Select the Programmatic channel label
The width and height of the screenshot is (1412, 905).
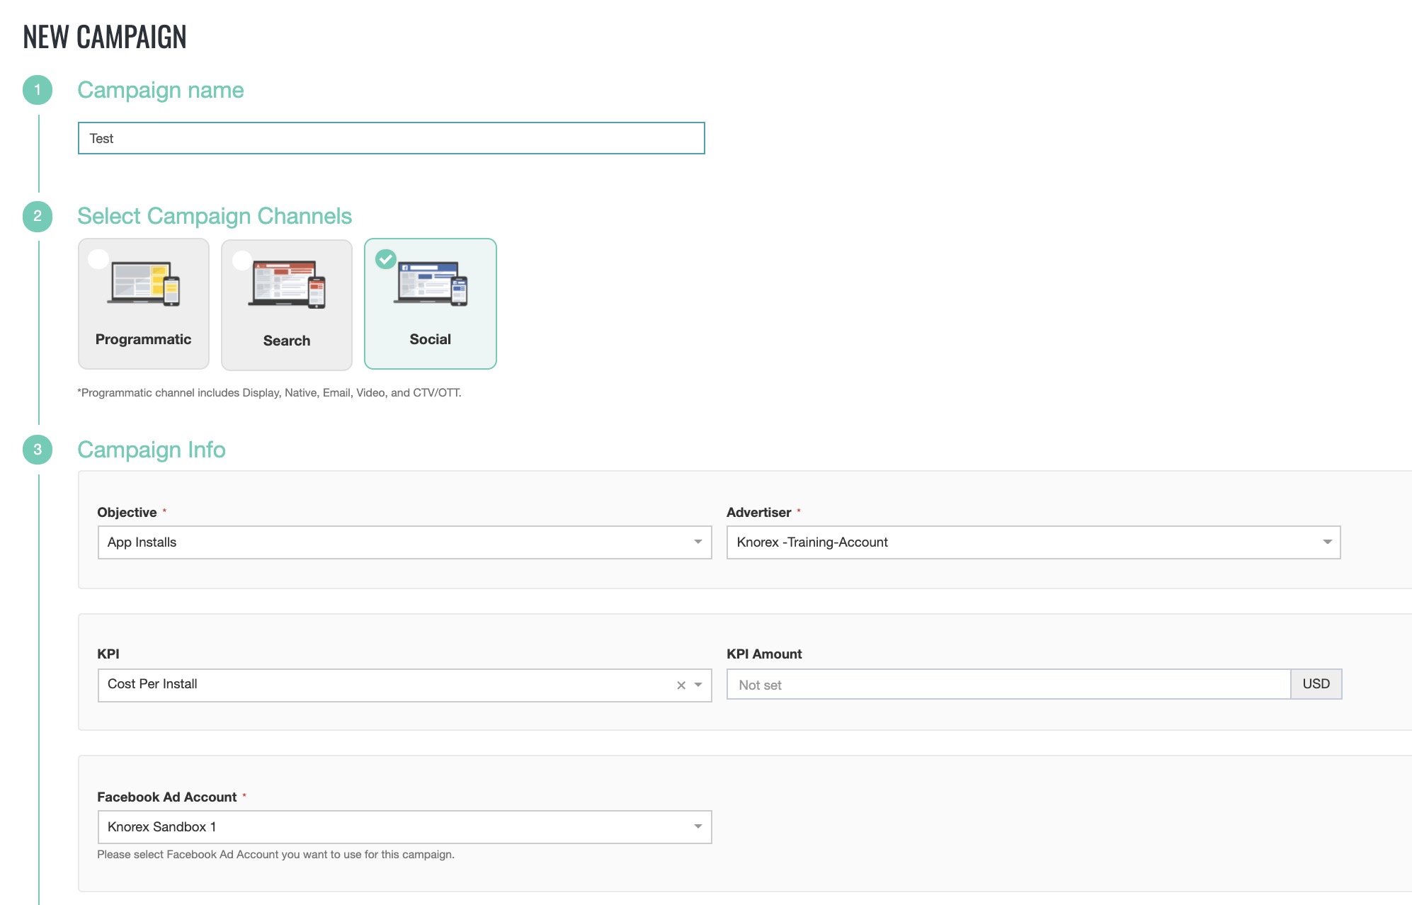point(144,339)
